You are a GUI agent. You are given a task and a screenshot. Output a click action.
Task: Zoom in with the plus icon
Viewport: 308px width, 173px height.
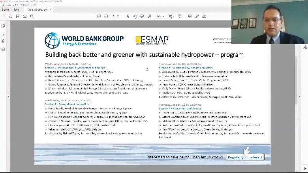point(149,17)
